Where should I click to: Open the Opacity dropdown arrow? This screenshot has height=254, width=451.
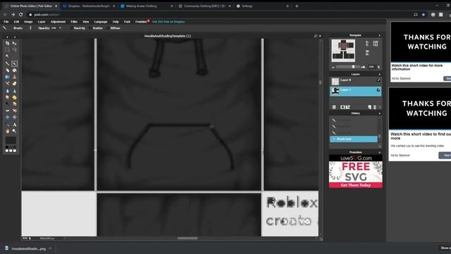60,28
